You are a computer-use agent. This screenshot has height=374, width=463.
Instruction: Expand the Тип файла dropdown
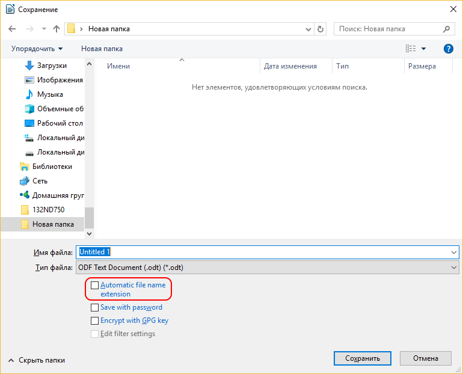coord(453,268)
